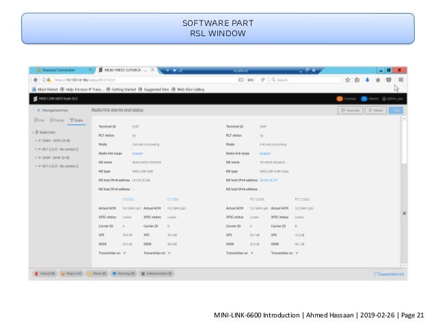Close the localhost remote session bar

[x=314, y=70]
